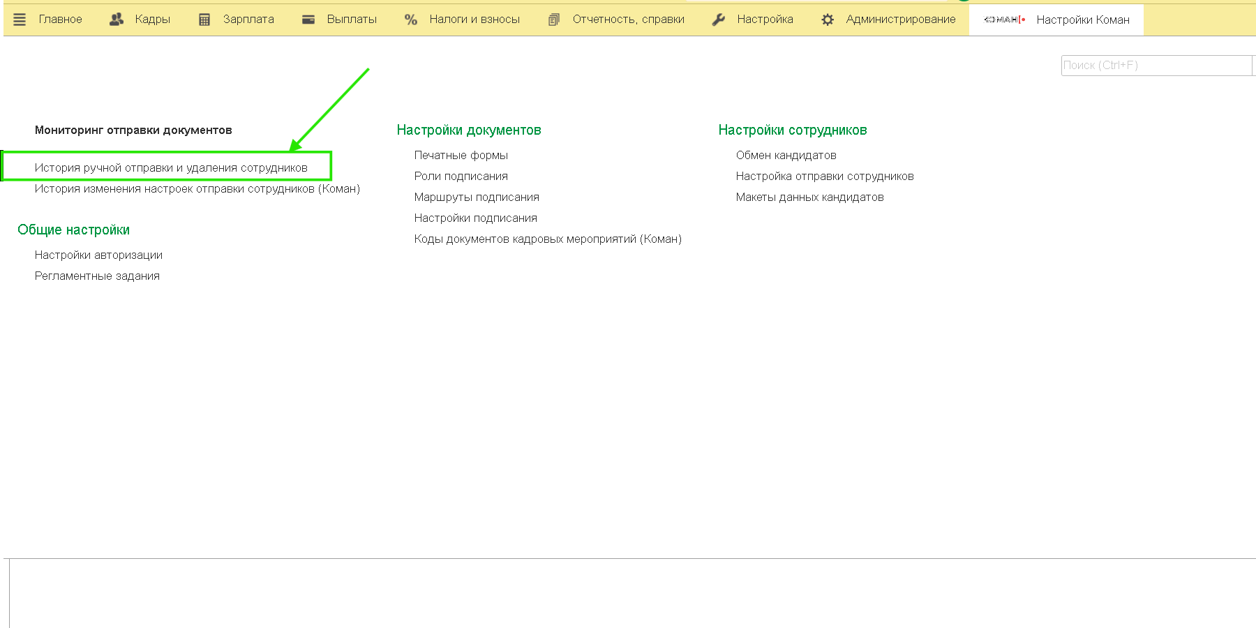
Task: Click the wrench icon for Настройка
Action: click(719, 20)
